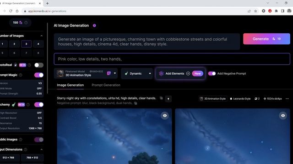
Task: Select the 768 × 512 dimension preset
Action: tap(32, 158)
